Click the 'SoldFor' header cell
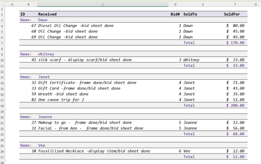The image size is (261, 164). click(x=235, y=14)
